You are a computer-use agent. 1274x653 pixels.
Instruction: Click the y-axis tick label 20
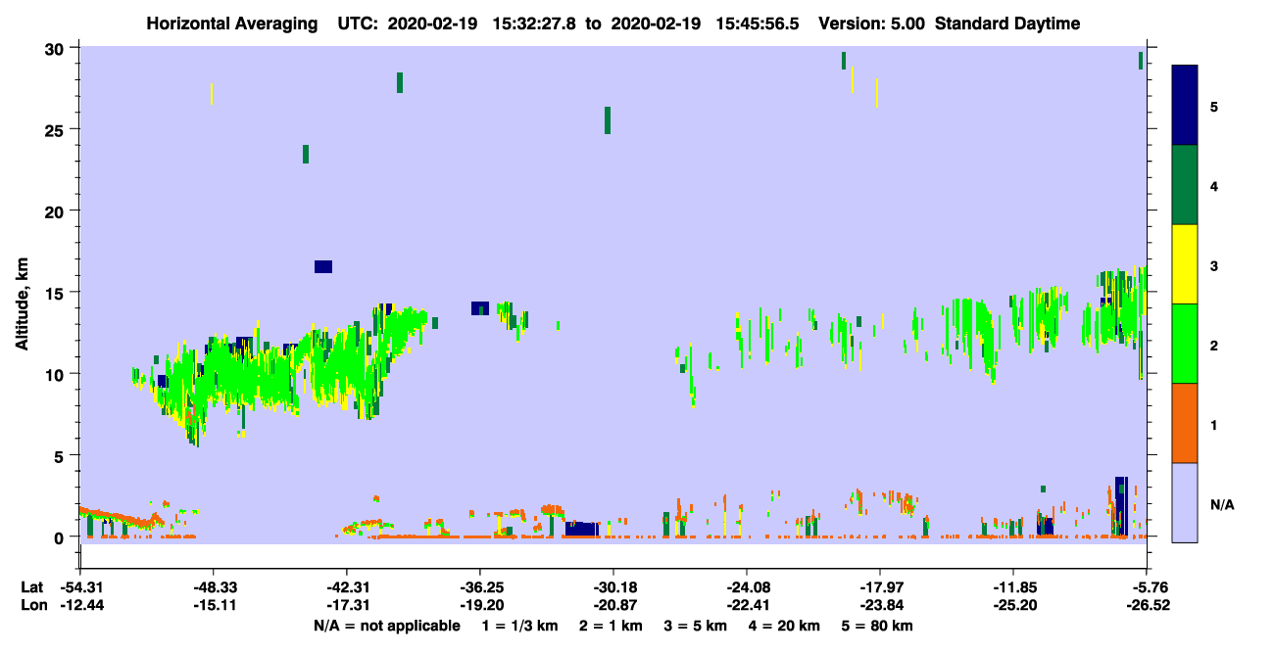click(x=57, y=210)
